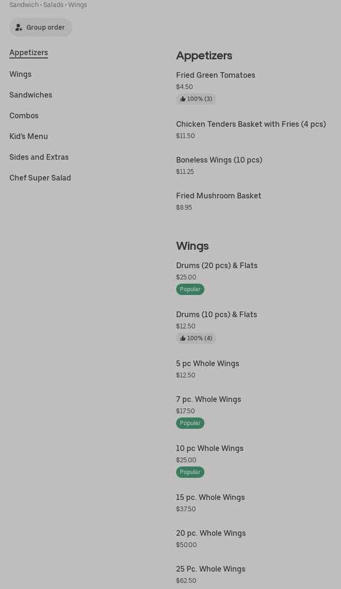Open the Fried Mushroom Basket item
This screenshot has width=341, height=589.
click(219, 196)
